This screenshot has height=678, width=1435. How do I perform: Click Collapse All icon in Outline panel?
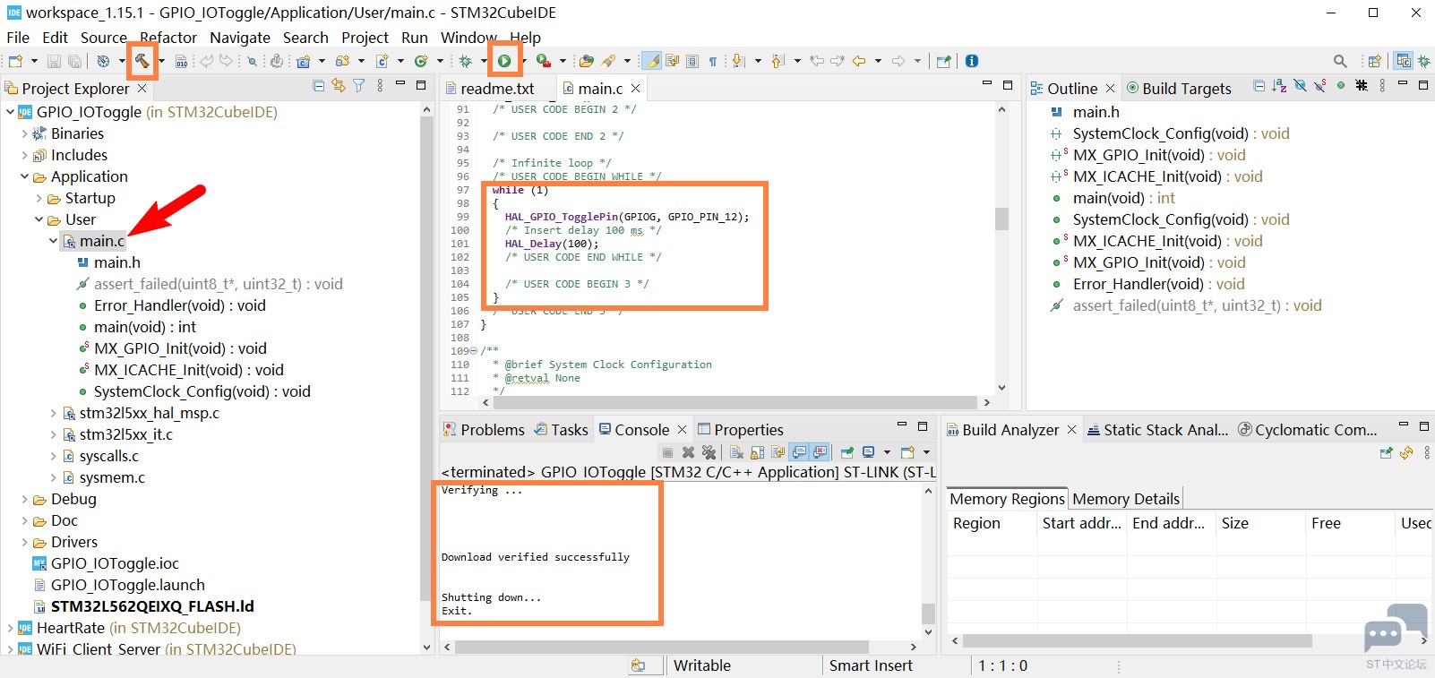[1259, 86]
